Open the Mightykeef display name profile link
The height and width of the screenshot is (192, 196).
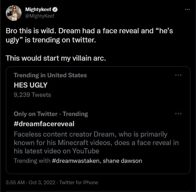tap(38, 9)
